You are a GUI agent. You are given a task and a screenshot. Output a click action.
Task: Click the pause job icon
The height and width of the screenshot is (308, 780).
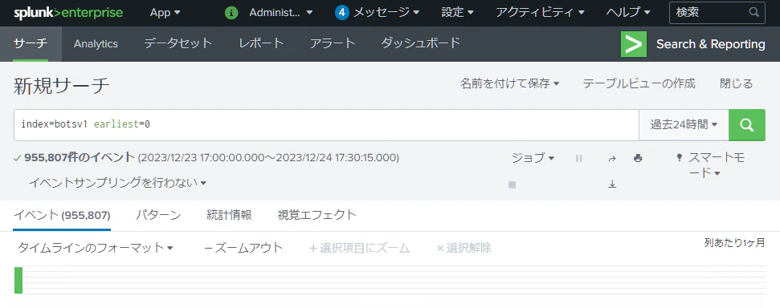tap(579, 159)
